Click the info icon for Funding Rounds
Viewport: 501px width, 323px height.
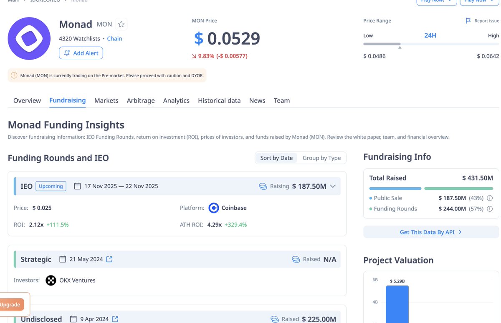[x=490, y=208]
